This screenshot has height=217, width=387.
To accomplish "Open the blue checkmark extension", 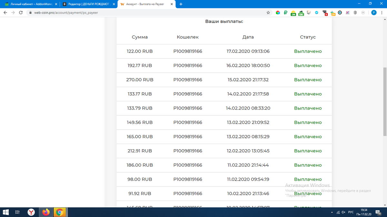I will (x=316, y=13).
